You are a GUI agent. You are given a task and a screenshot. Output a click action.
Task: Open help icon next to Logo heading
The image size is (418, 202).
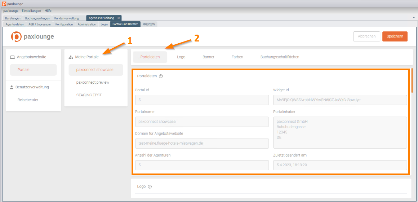(x=150, y=187)
